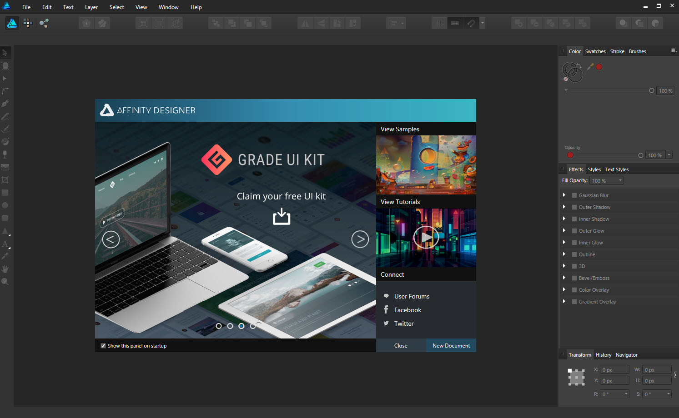The width and height of the screenshot is (679, 418).
Task: Open the Color panel Opacity dropdown arrow
Action: click(x=669, y=155)
